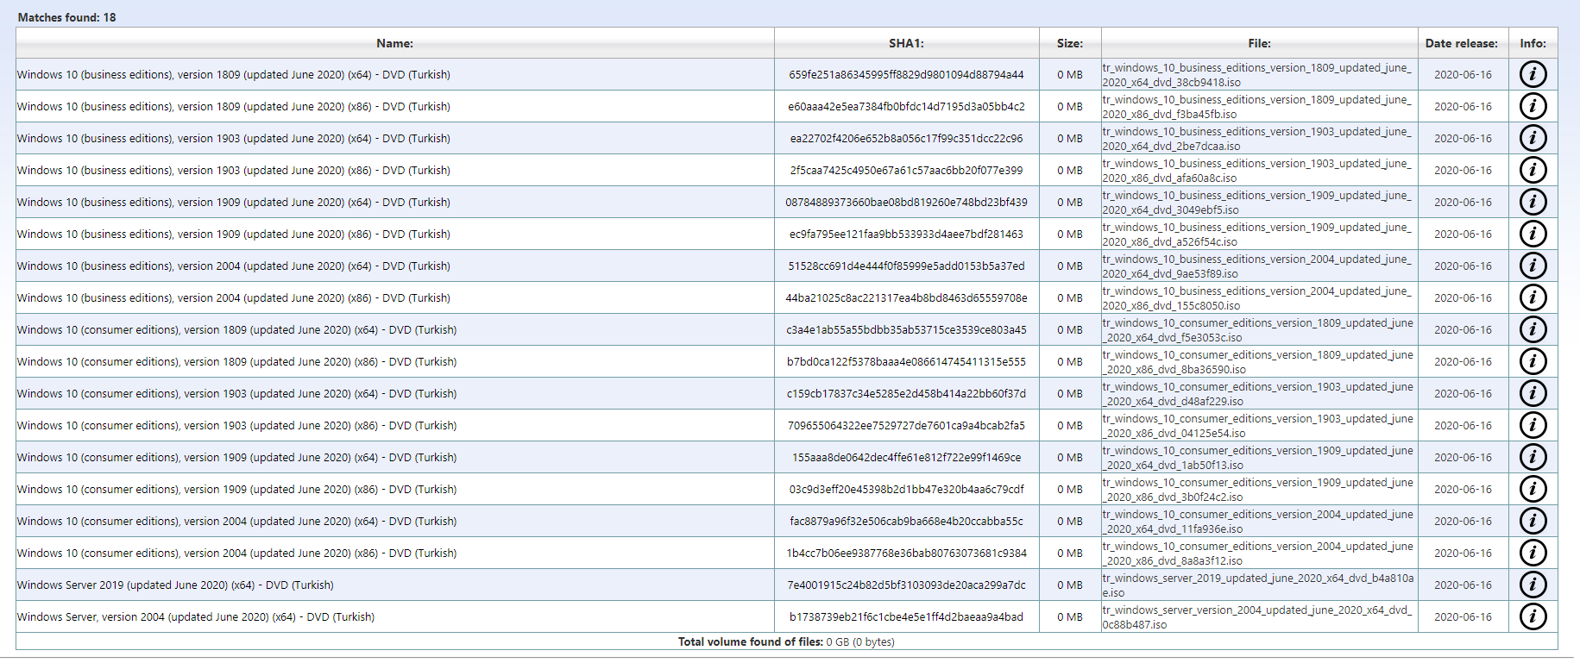
Task: Open info icon for consumer 1809 x86 row
Action: click(1533, 361)
